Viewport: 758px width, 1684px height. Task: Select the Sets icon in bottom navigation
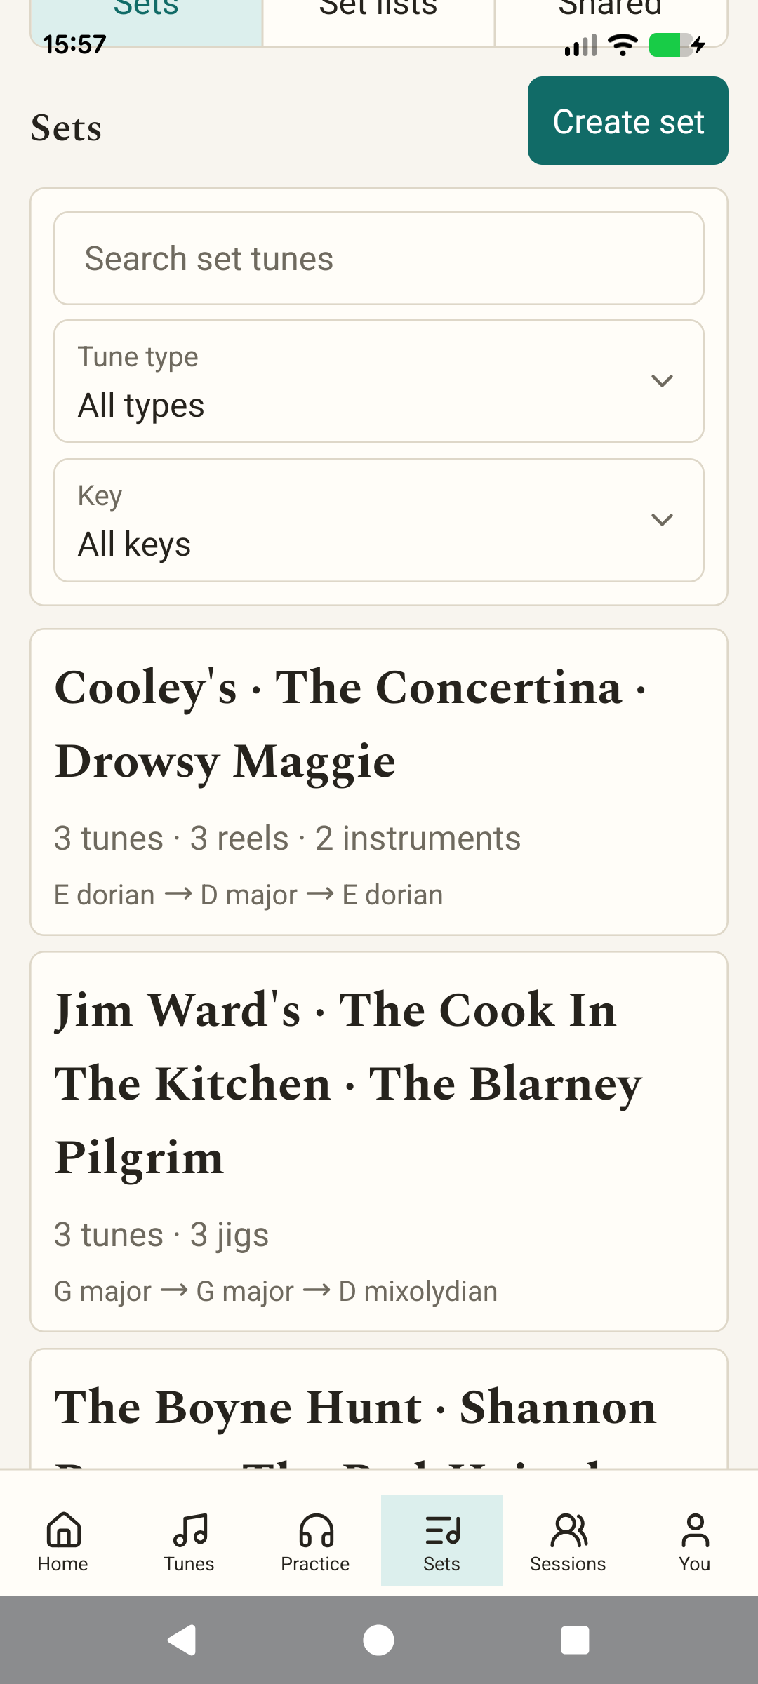point(442,1530)
